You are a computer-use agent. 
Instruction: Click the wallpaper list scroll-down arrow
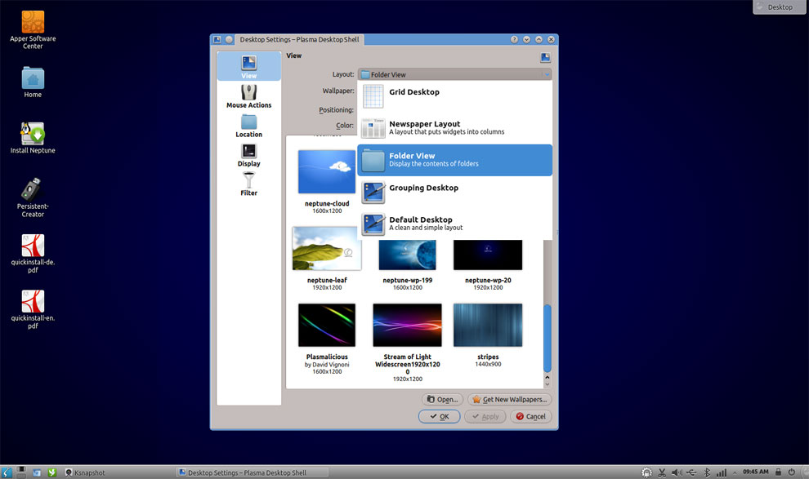(548, 384)
